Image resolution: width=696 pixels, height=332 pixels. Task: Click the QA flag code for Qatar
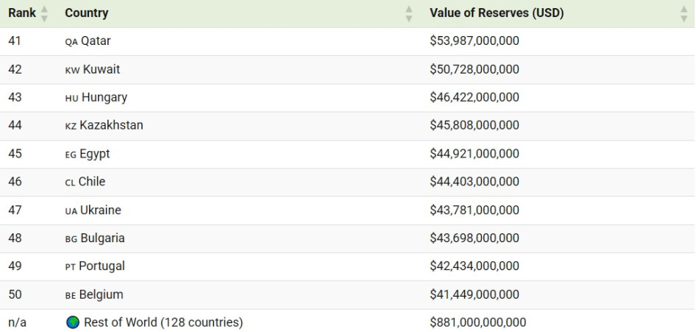[x=71, y=42]
